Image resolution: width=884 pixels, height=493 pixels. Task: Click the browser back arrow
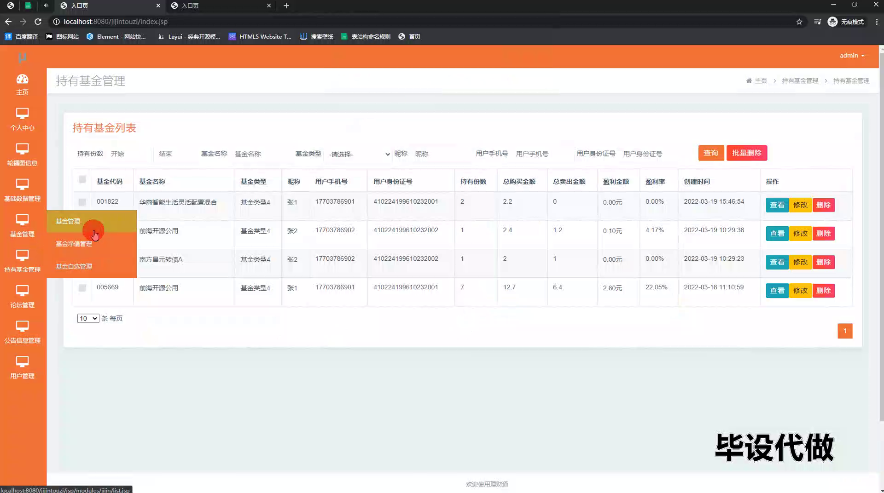click(x=8, y=22)
